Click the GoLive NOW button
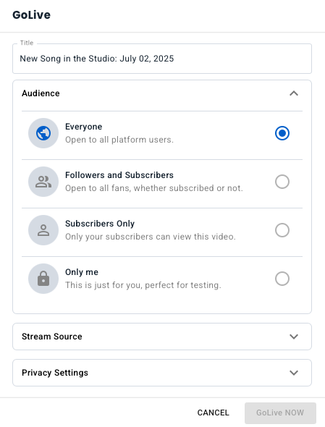This screenshot has height=427, width=325. pos(280,413)
